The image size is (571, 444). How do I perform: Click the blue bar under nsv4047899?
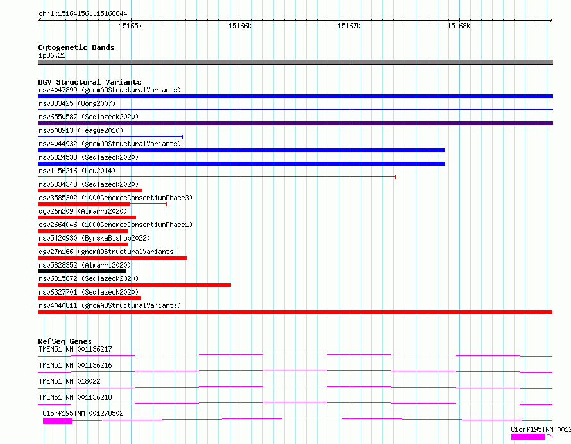pos(295,96)
